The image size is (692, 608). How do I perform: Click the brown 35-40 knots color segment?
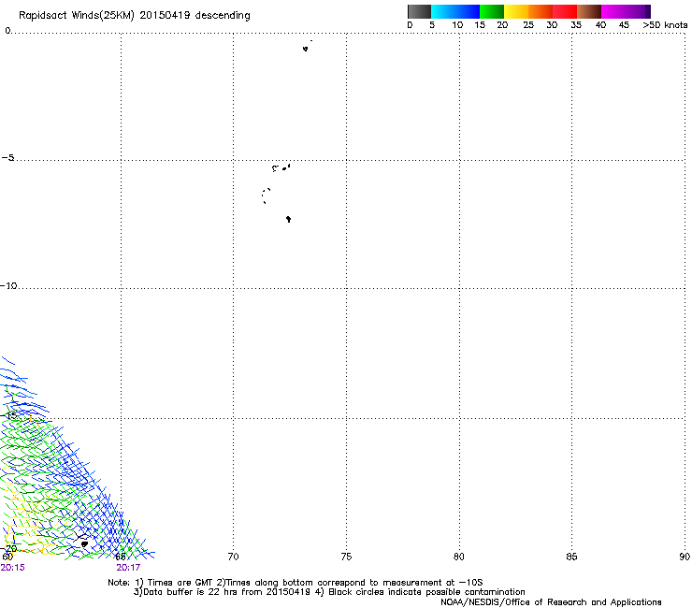[589, 11]
